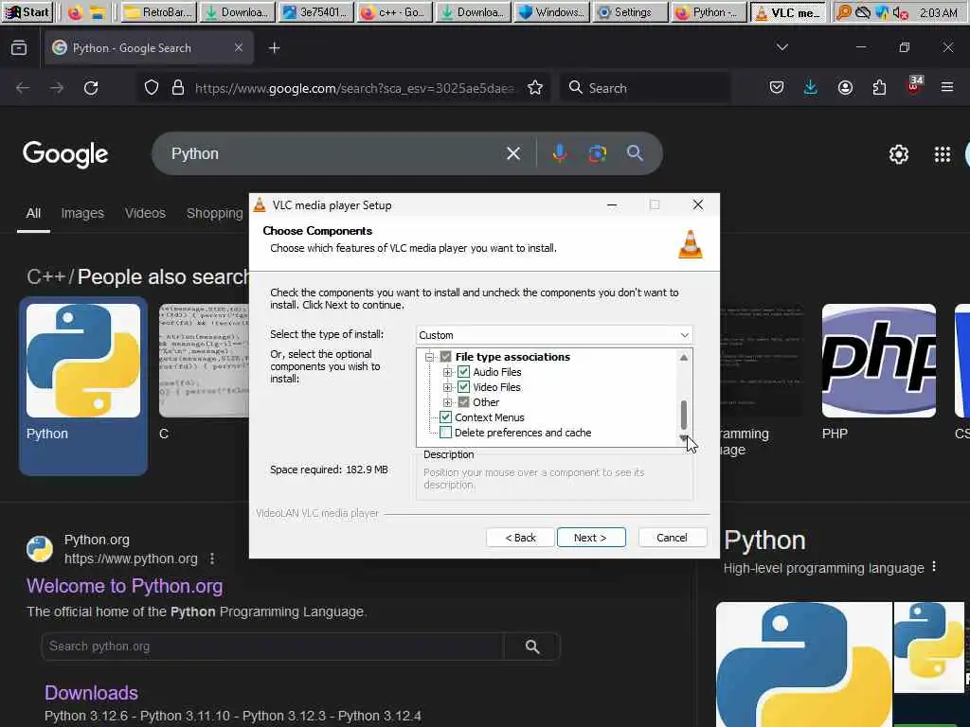Screen dimensions: 970x727
Task: Start Google voice search microphone
Action: 559,153
